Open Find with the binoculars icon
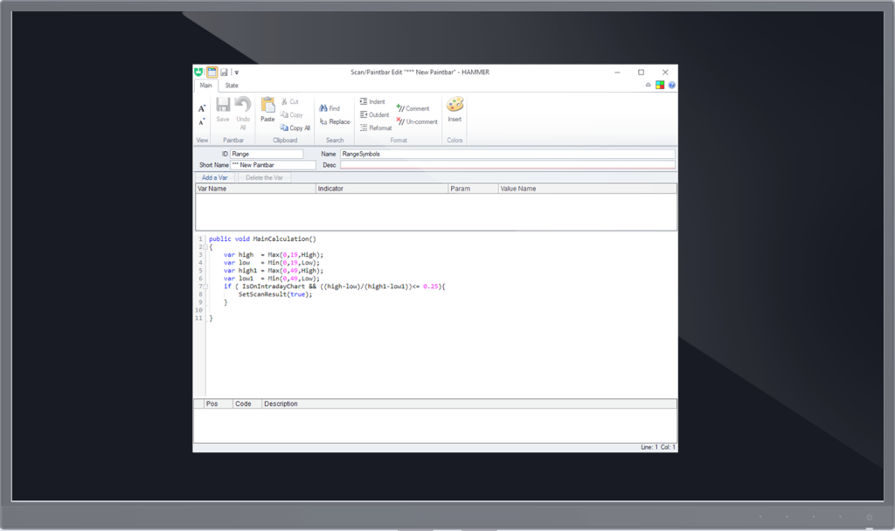This screenshot has width=895, height=531. click(330, 108)
